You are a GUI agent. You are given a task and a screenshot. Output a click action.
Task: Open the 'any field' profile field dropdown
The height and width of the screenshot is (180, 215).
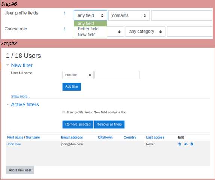tap(91, 15)
